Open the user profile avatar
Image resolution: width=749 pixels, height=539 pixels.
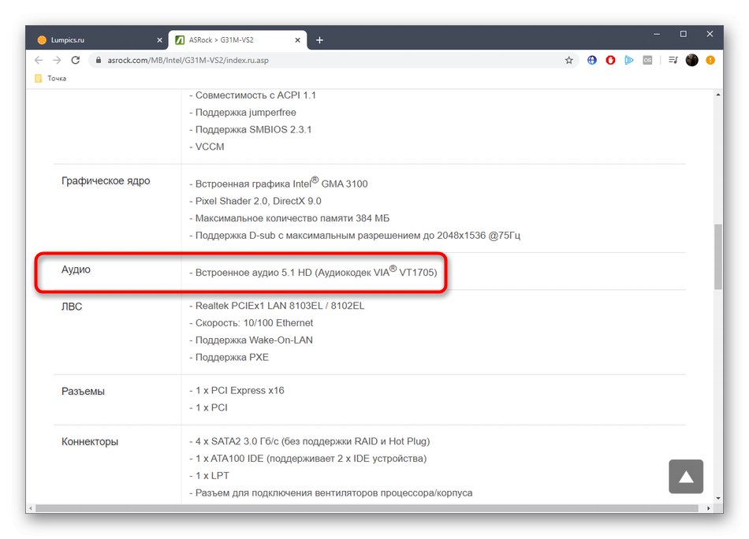[691, 60]
